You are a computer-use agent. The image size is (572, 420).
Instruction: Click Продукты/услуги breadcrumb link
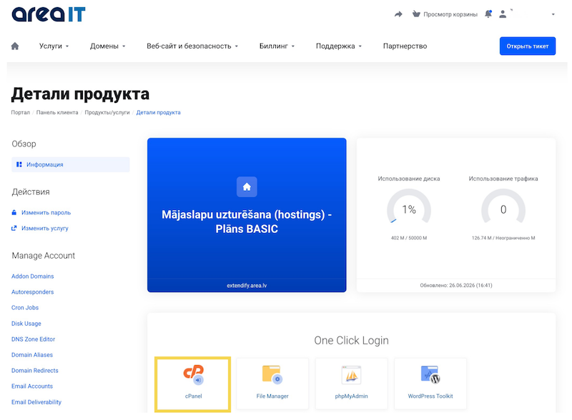tap(107, 112)
